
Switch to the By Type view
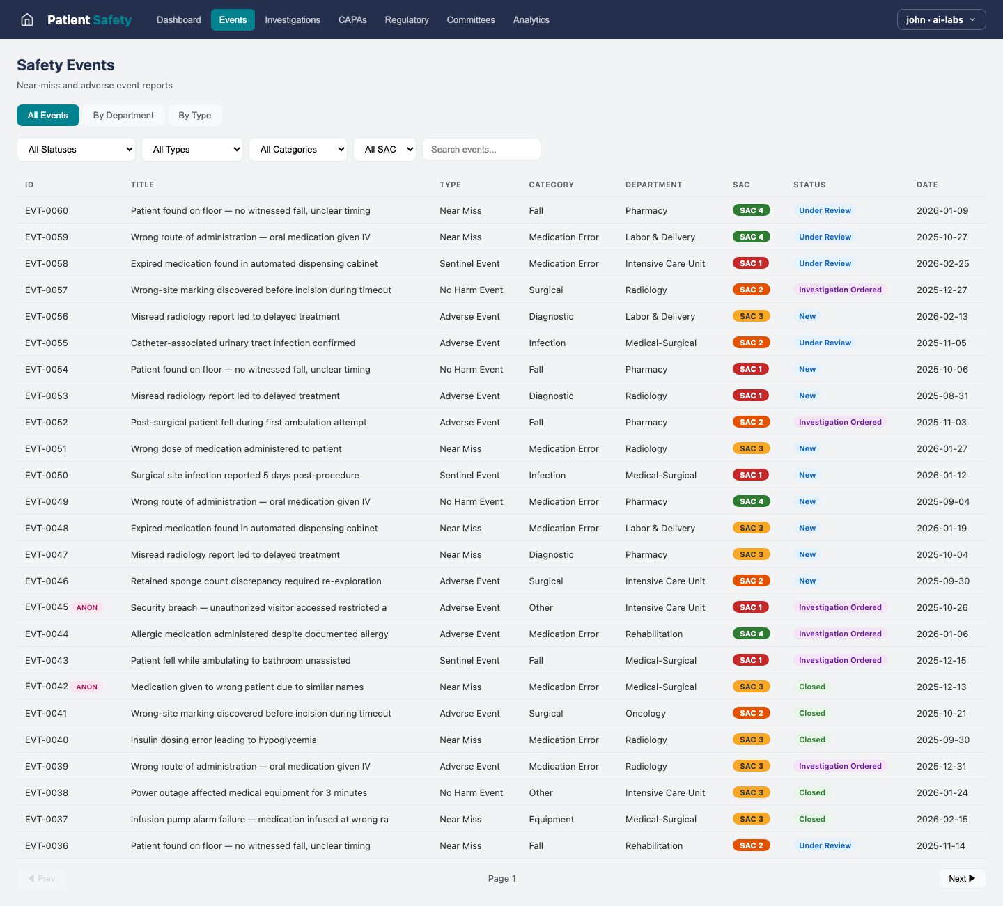(195, 115)
